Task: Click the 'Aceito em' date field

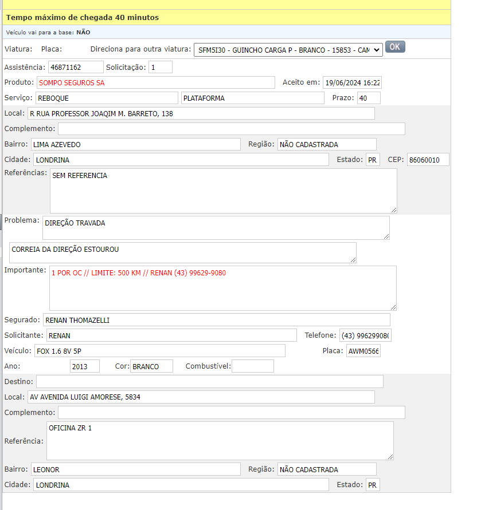Action: 352,82
